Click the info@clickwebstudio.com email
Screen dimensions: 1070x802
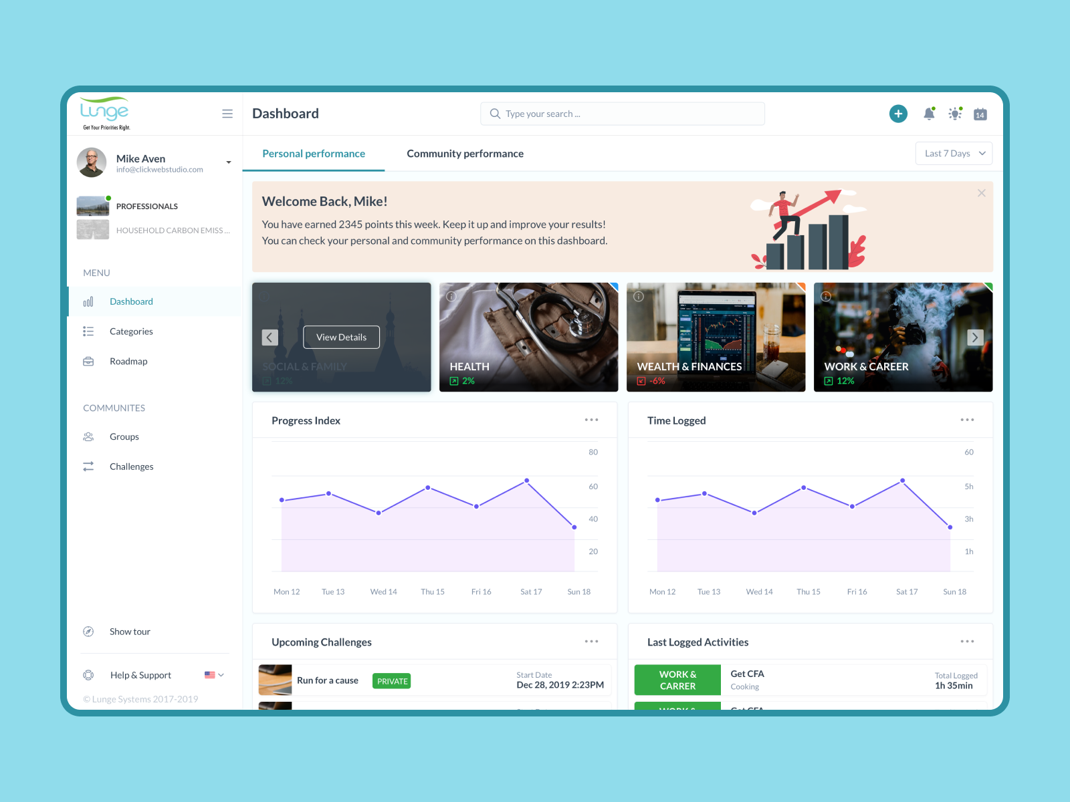click(x=160, y=170)
